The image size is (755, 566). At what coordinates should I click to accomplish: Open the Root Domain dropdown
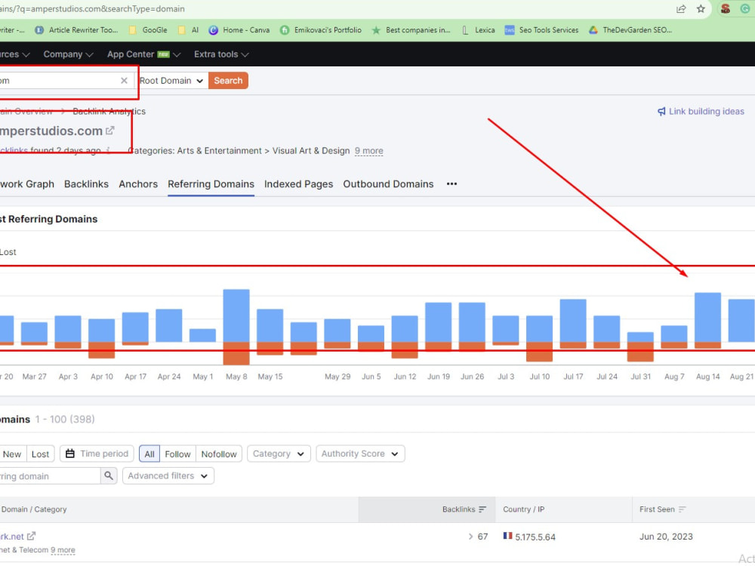click(171, 81)
